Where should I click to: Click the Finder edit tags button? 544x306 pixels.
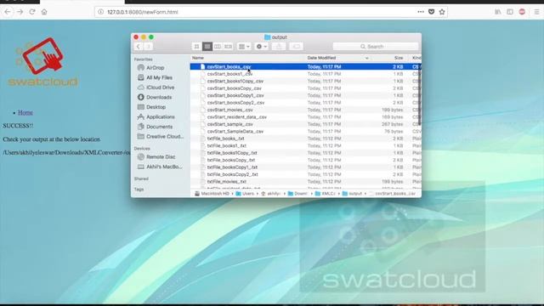pos(296,47)
